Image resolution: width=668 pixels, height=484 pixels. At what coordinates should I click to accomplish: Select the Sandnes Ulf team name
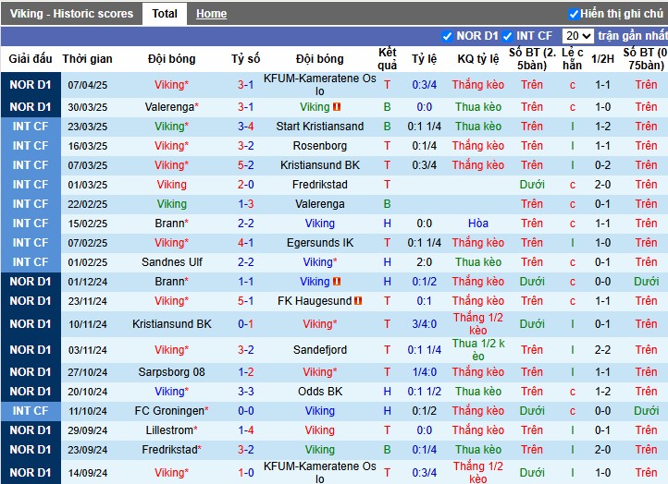[x=172, y=262]
